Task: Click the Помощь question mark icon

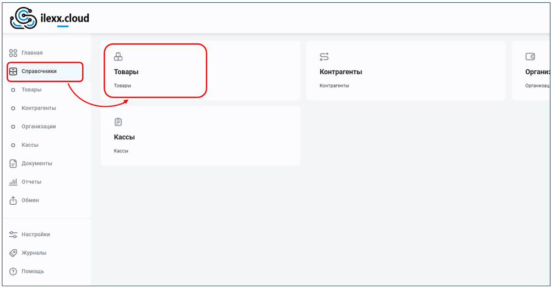Action: (13, 271)
